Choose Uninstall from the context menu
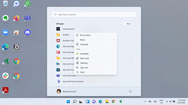Image resolution: width=188 pixels, height=105 pixels. (x=95, y=44)
